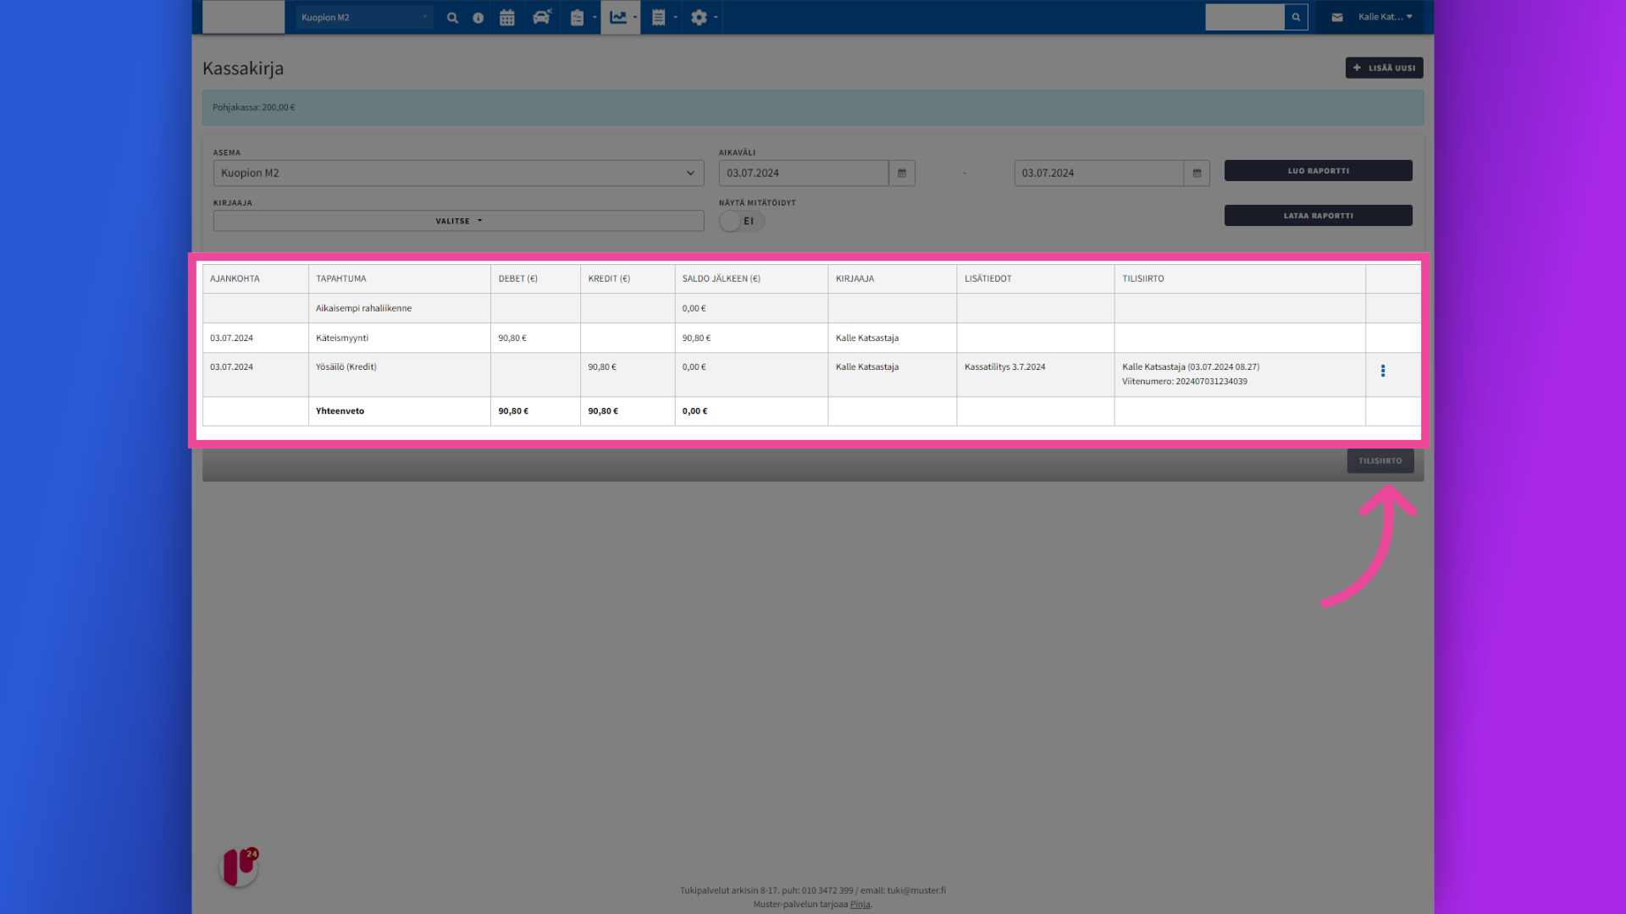Click Kalle Katsastaja in Käteismyynti row
The image size is (1626, 914).
867,338
